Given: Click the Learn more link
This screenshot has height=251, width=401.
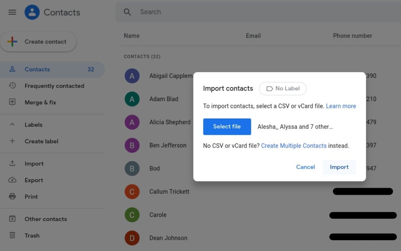Looking at the screenshot, I should (x=341, y=106).
